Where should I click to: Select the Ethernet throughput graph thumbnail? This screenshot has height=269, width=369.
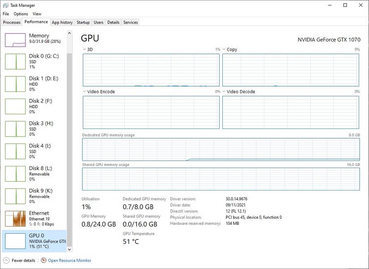tap(15, 219)
